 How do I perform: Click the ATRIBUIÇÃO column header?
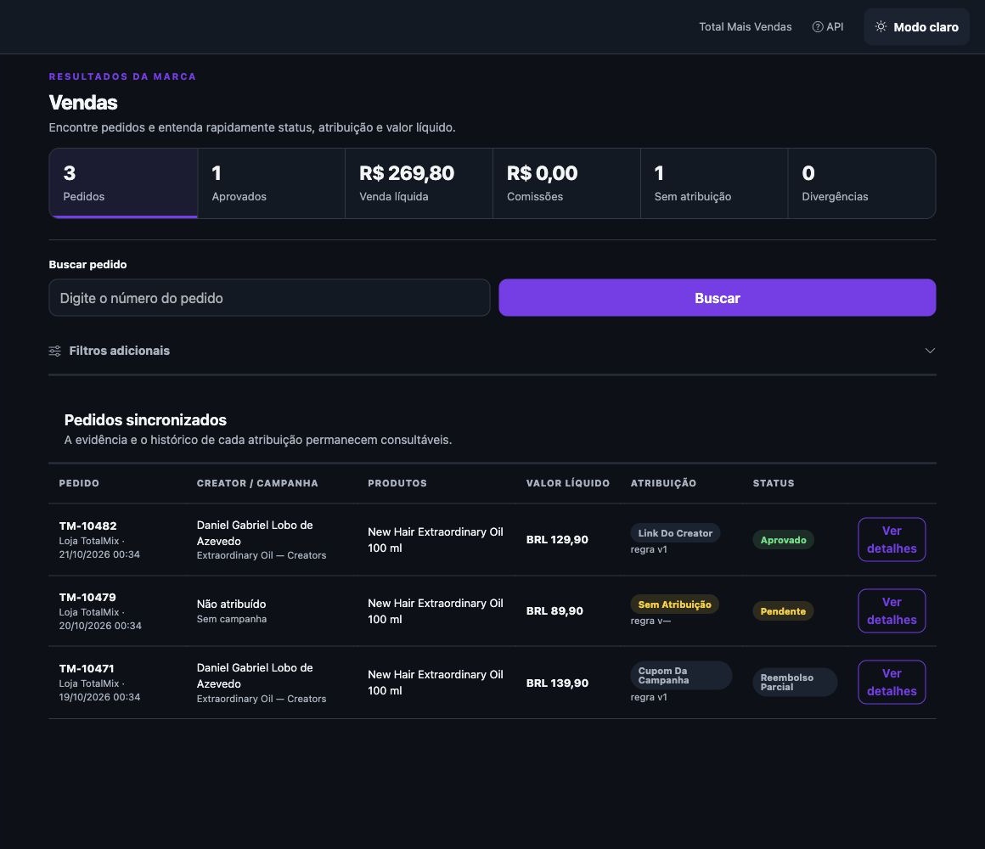663,483
